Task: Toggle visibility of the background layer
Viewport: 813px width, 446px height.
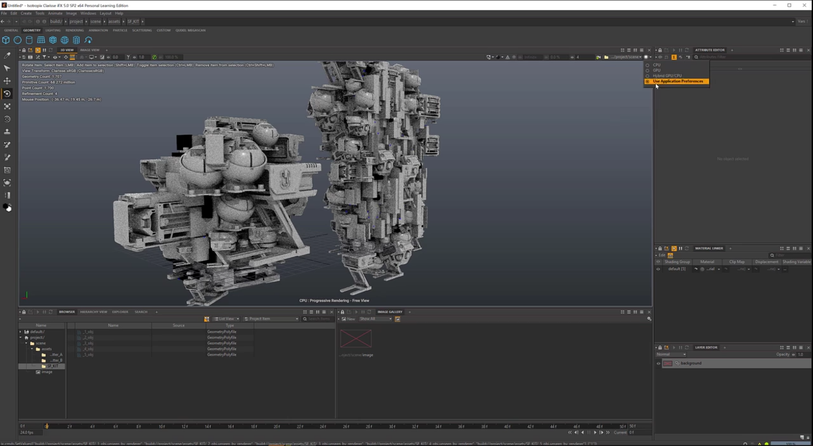Action: 659,363
